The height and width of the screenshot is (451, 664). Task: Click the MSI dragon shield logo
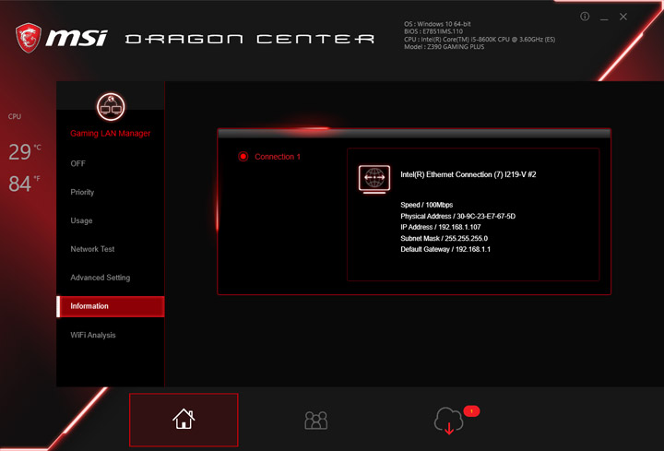(x=29, y=38)
